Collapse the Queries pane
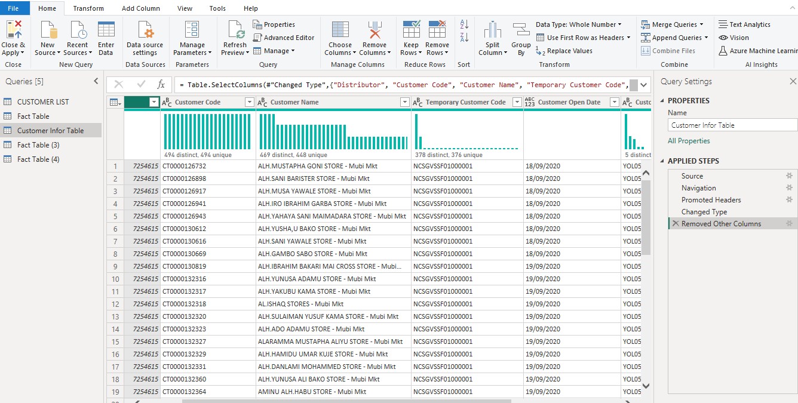The image size is (798, 403). click(96, 81)
